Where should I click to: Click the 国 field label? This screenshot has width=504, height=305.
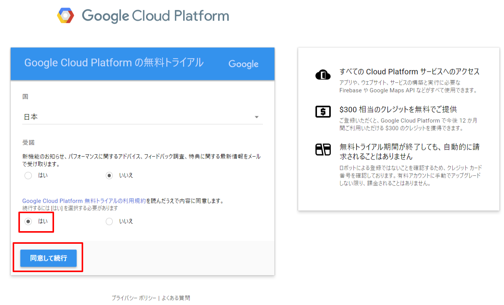point(25,97)
